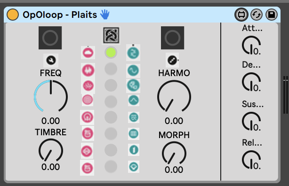The image size is (289, 186).
Task: Click the show/hide device view icon
Action: click(x=241, y=15)
